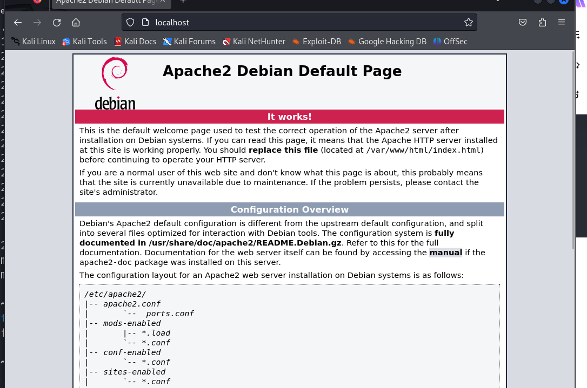Click the /etc/apache2/ line
This screenshot has width=587, height=388.
pos(115,294)
